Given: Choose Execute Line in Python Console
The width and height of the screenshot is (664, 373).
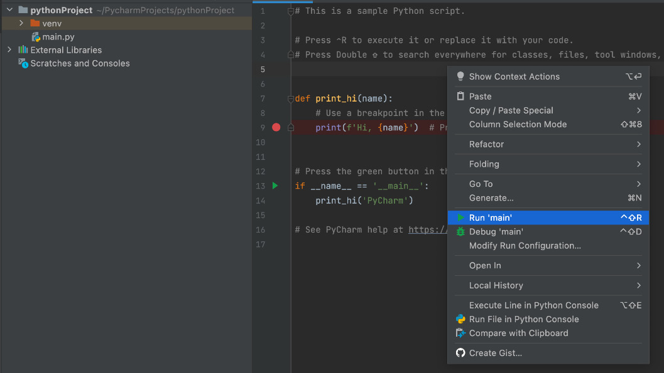Looking at the screenshot, I should click(x=548, y=305).
